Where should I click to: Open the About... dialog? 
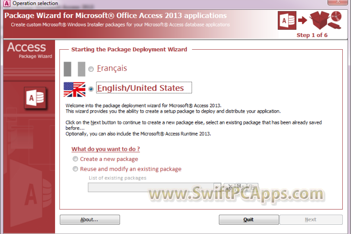tap(90, 219)
